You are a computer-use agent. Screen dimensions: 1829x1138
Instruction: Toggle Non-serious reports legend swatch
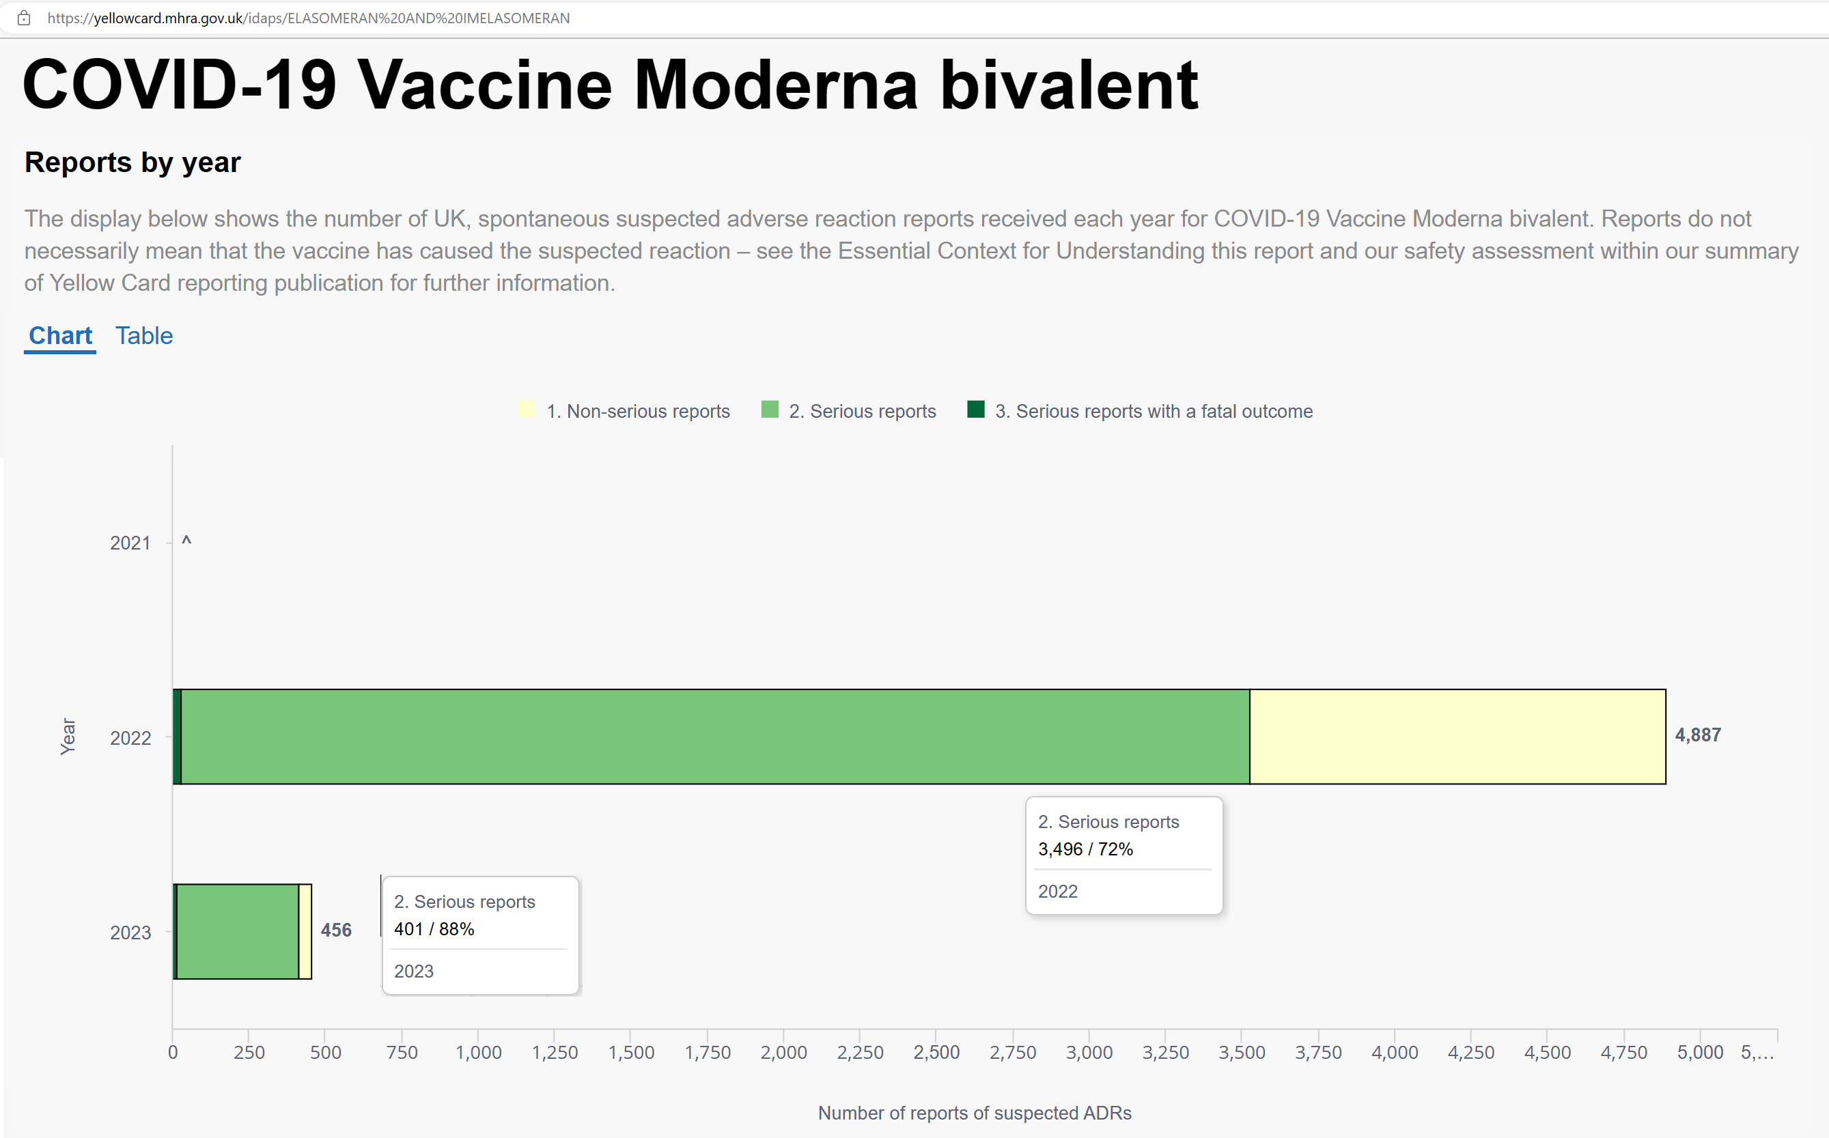pos(527,410)
